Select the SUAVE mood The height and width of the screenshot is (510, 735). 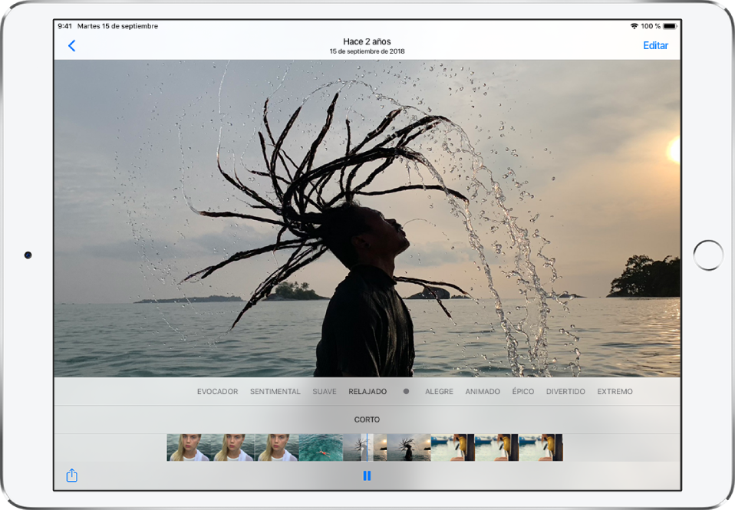click(324, 392)
